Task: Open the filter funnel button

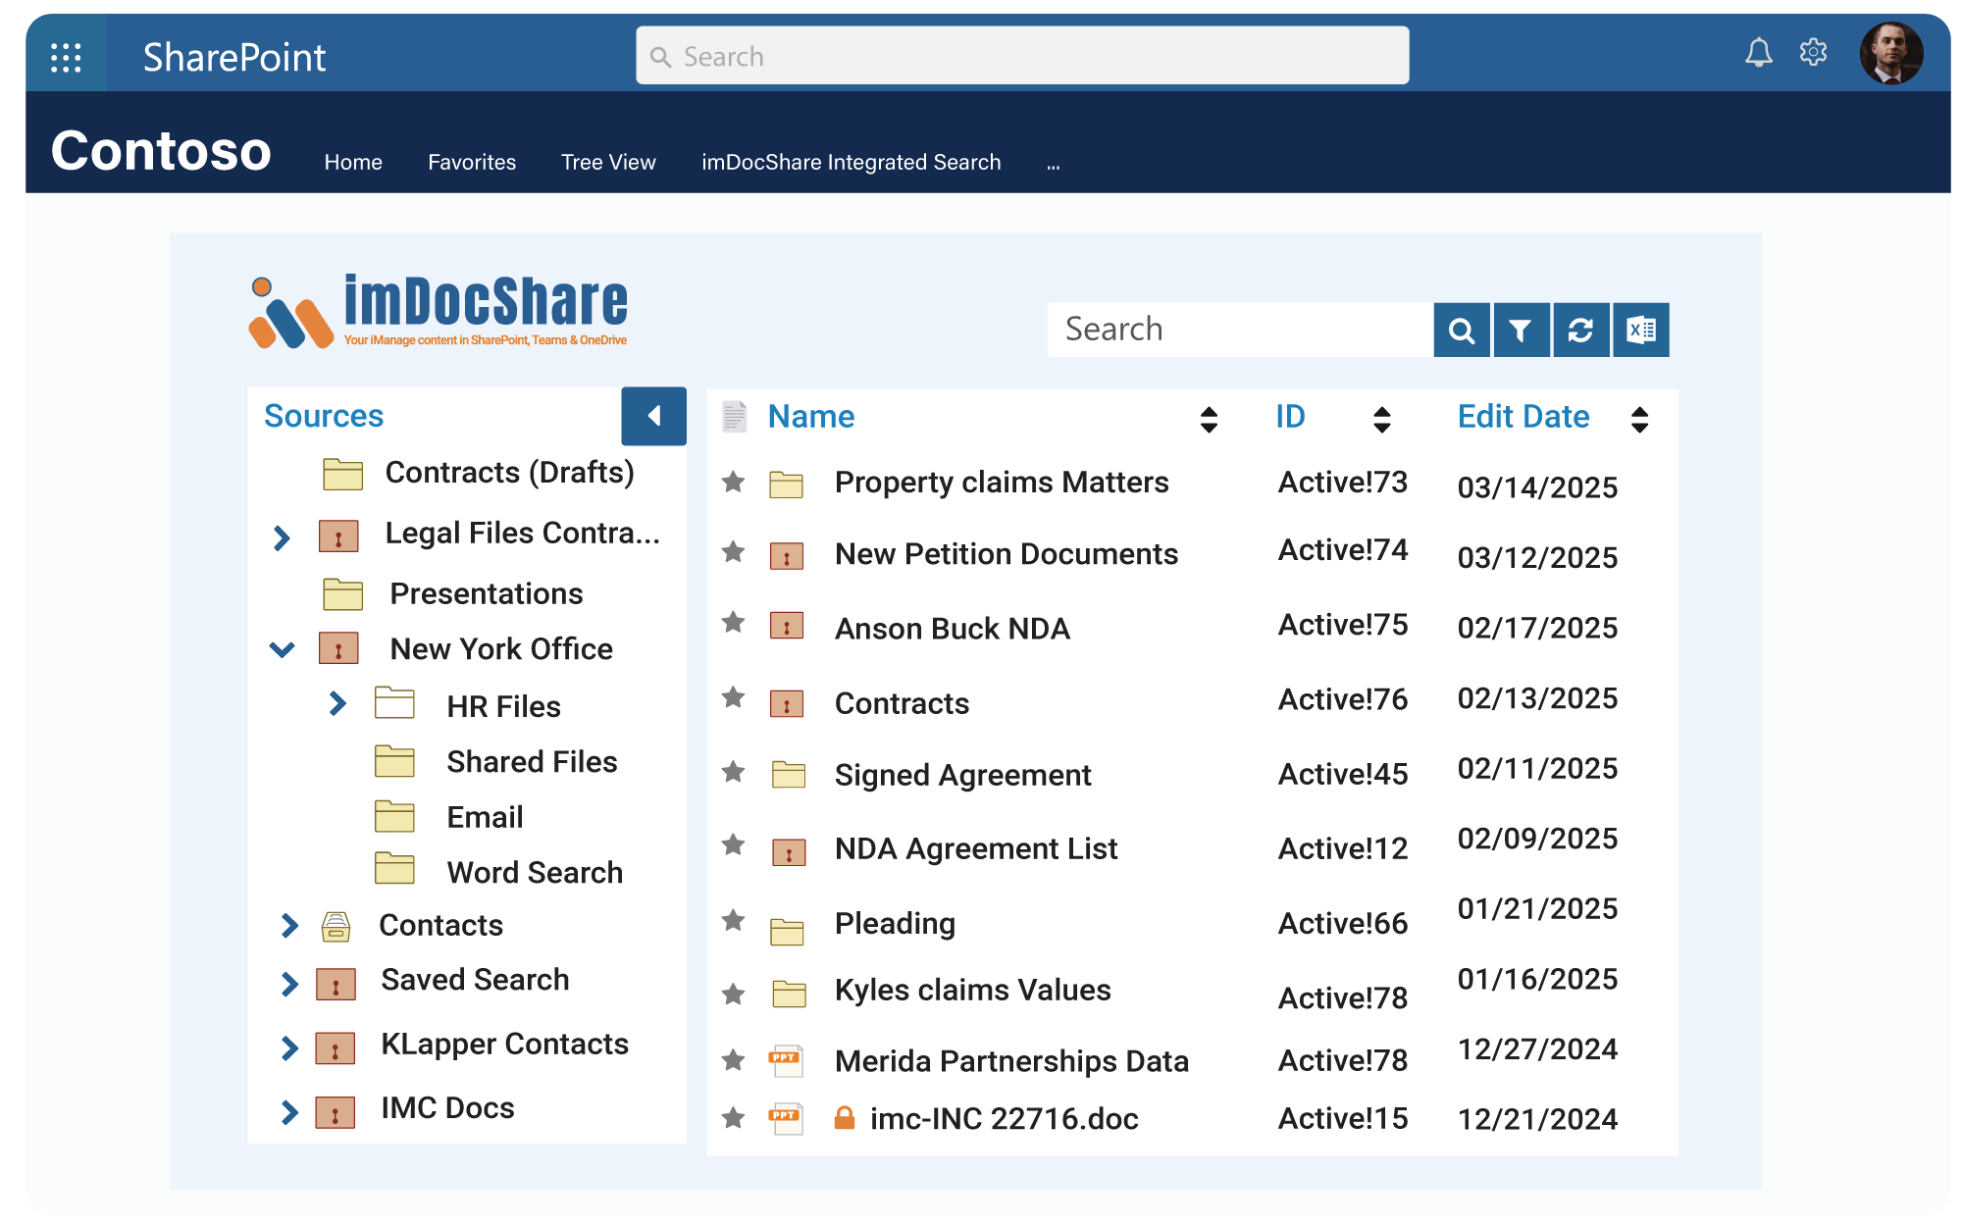Action: point(1521,330)
